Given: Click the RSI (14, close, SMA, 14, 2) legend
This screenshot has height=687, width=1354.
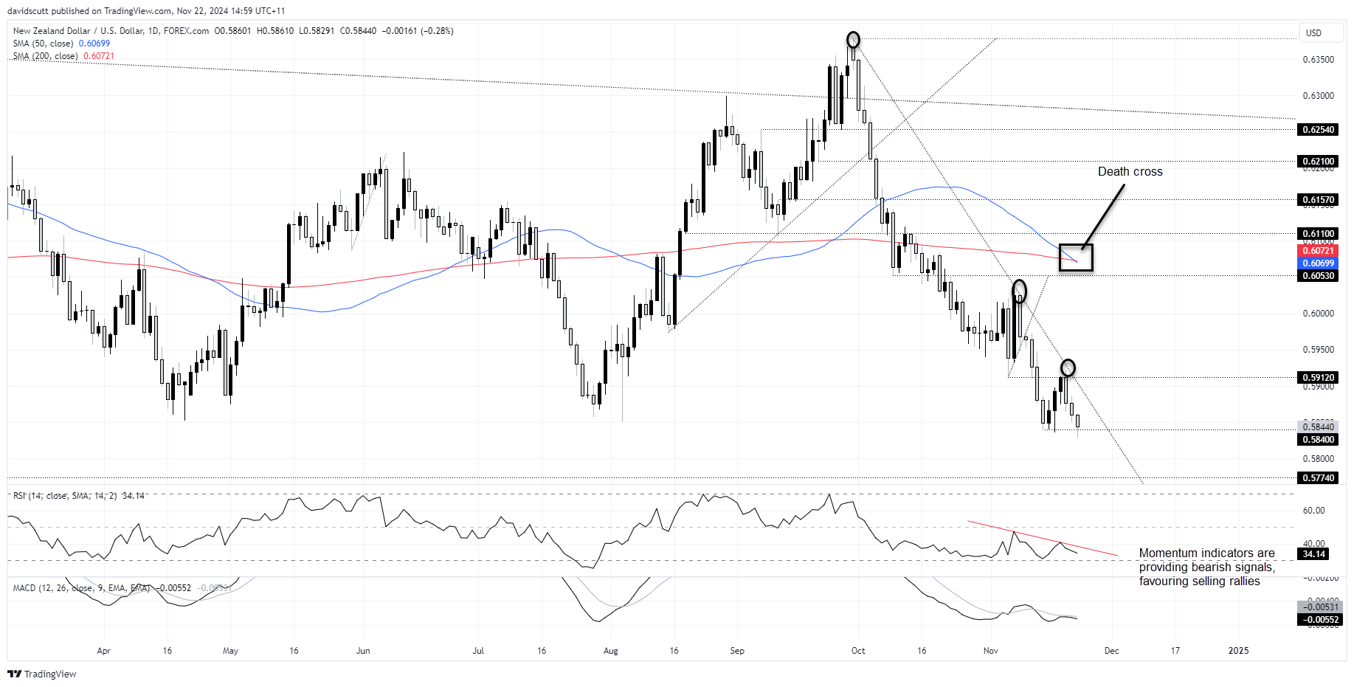Looking at the screenshot, I should tap(78, 496).
